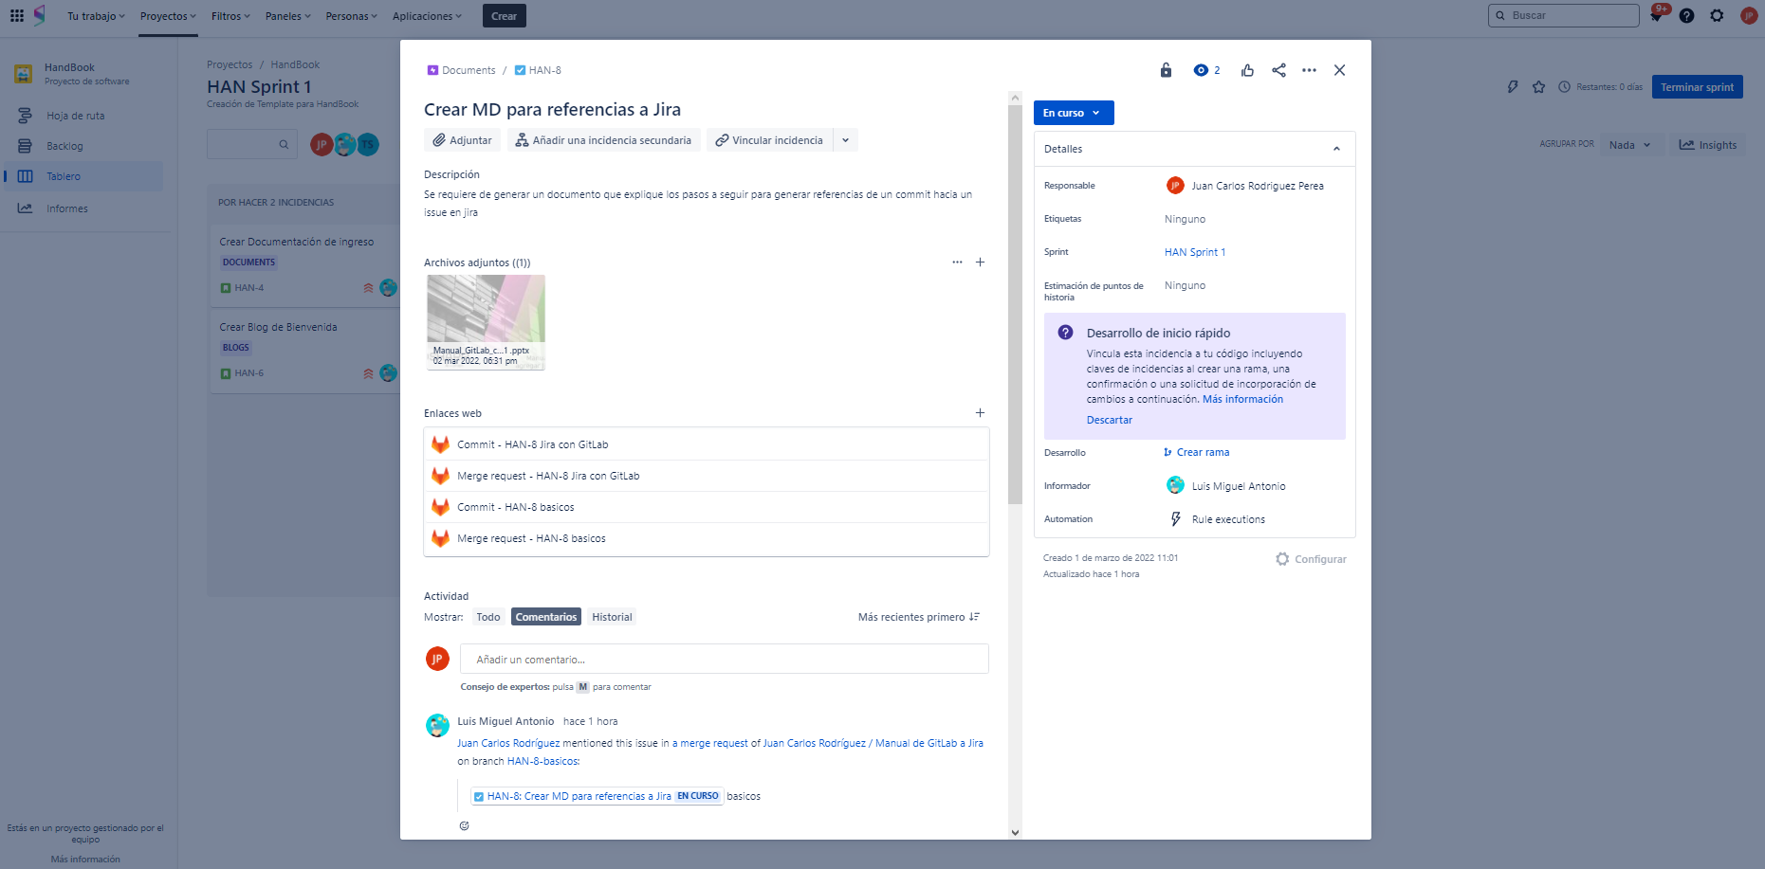Open Hoja de ruta in sidebar
Screen dimensions: 1765x869
[x=83, y=116]
